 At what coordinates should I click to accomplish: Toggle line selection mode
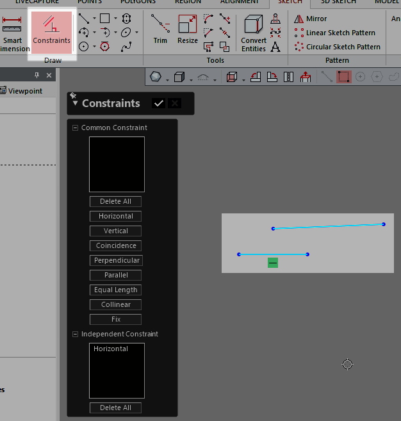tap(327, 77)
